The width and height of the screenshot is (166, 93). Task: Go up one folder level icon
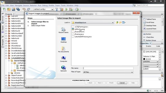coord(117,22)
